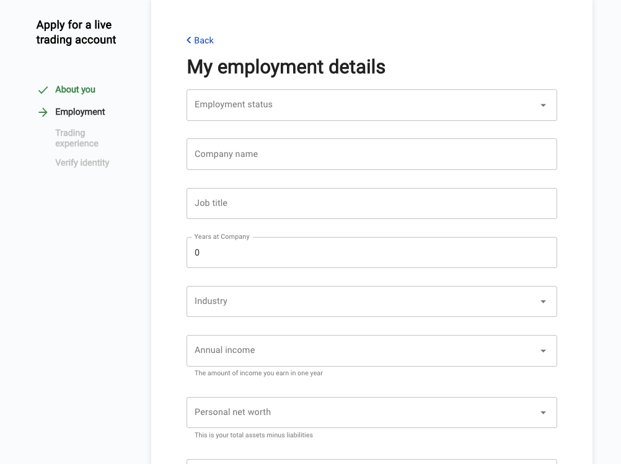Image resolution: width=621 pixels, height=464 pixels.
Task: Click the Employment status dropdown arrow
Action: 543,105
